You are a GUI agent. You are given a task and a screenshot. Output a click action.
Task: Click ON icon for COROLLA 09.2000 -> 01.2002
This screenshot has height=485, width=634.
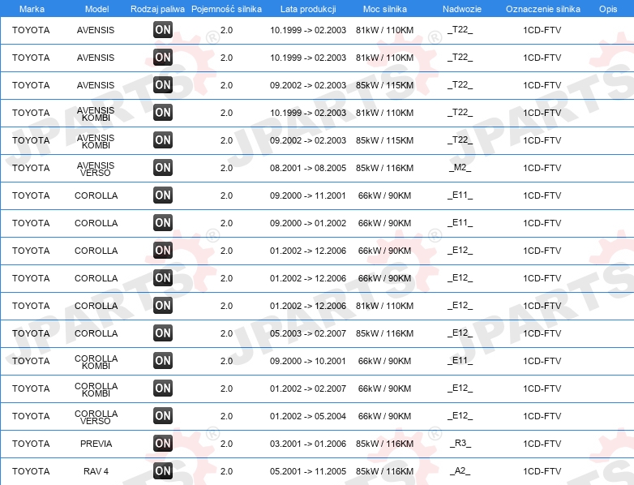pos(163,222)
